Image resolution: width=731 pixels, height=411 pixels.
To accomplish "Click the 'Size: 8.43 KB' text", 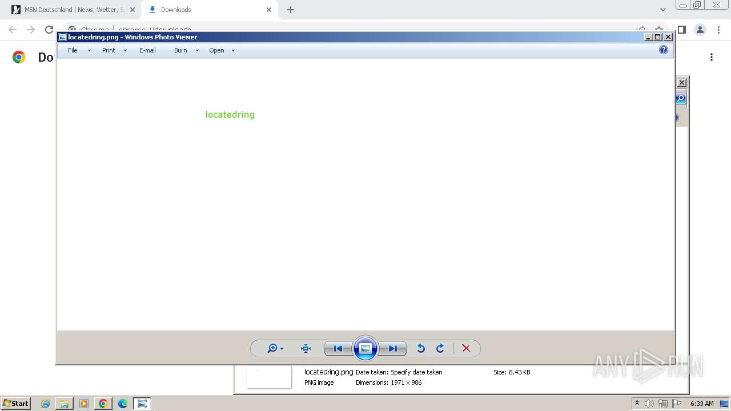I will coord(512,372).
